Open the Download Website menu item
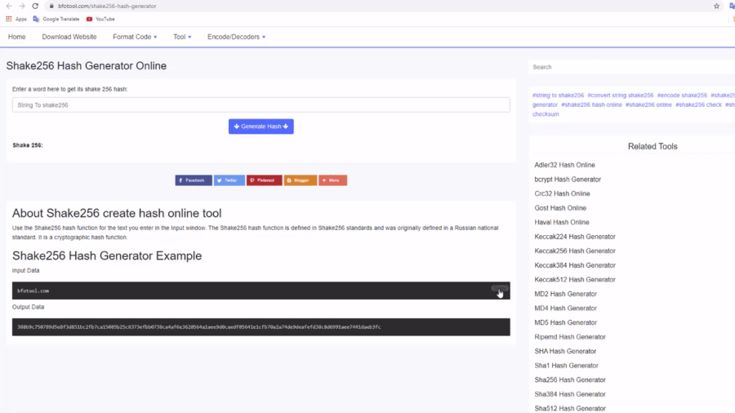Screen dimensions: 735x413 point(69,37)
